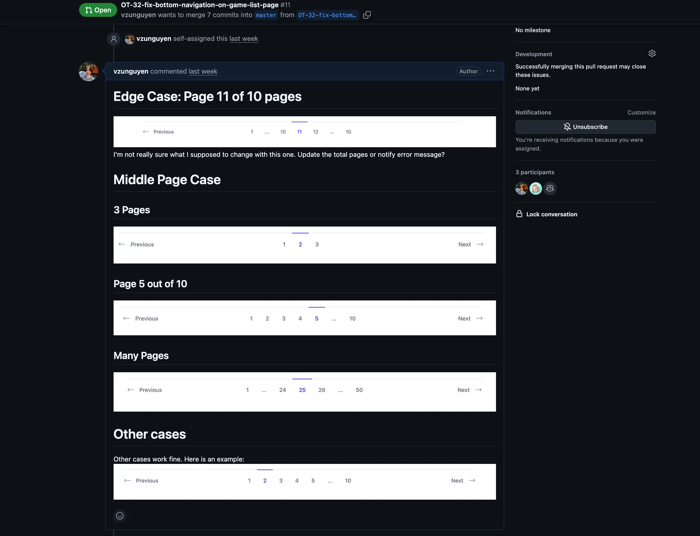This screenshot has width=700, height=536.
Task: Open the OT-32-fix-bottom source branch link
Action: click(327, 15)
